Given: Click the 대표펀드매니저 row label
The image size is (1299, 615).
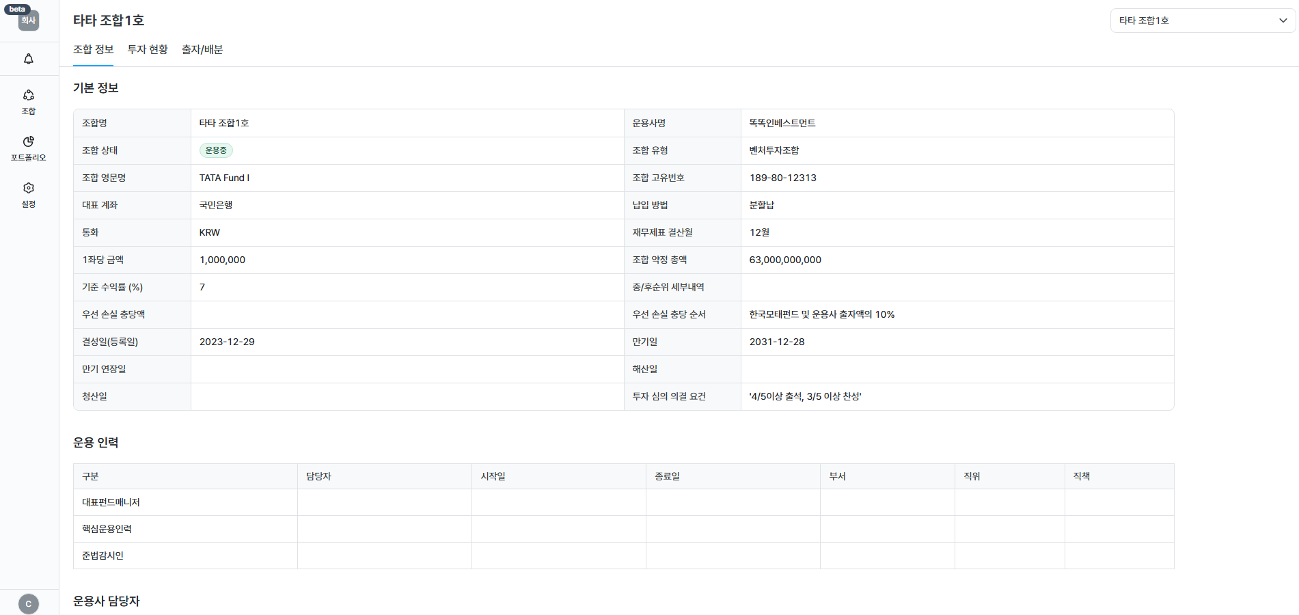Looking at the screenshot, I should pos(111,502).
